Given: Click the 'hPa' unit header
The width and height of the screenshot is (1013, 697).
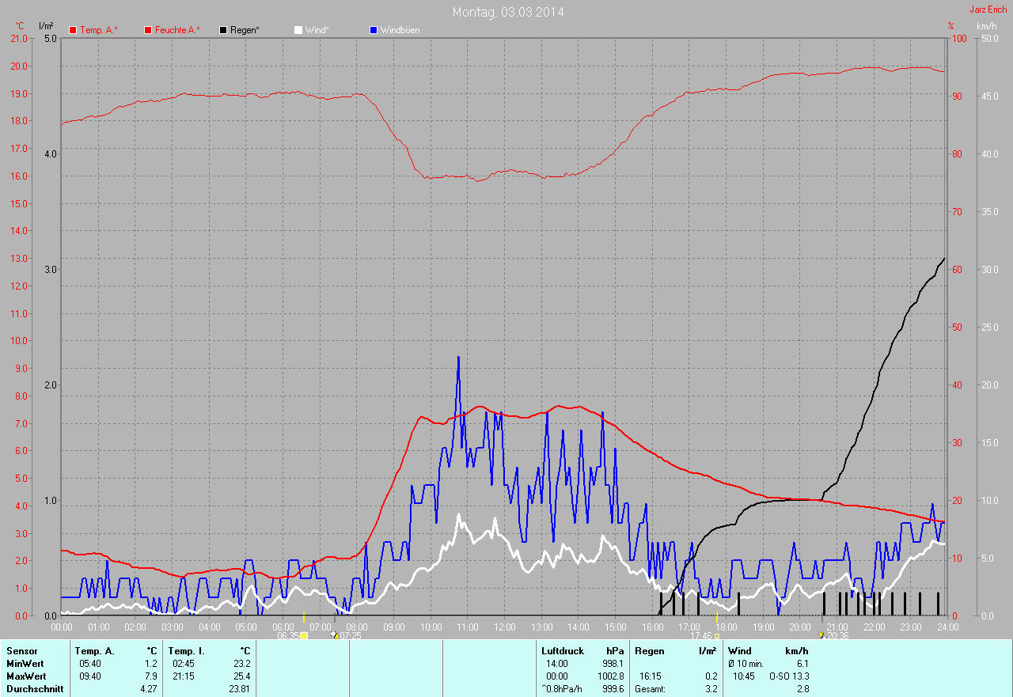Looking at the screenshot, I should tap(615, 651).
